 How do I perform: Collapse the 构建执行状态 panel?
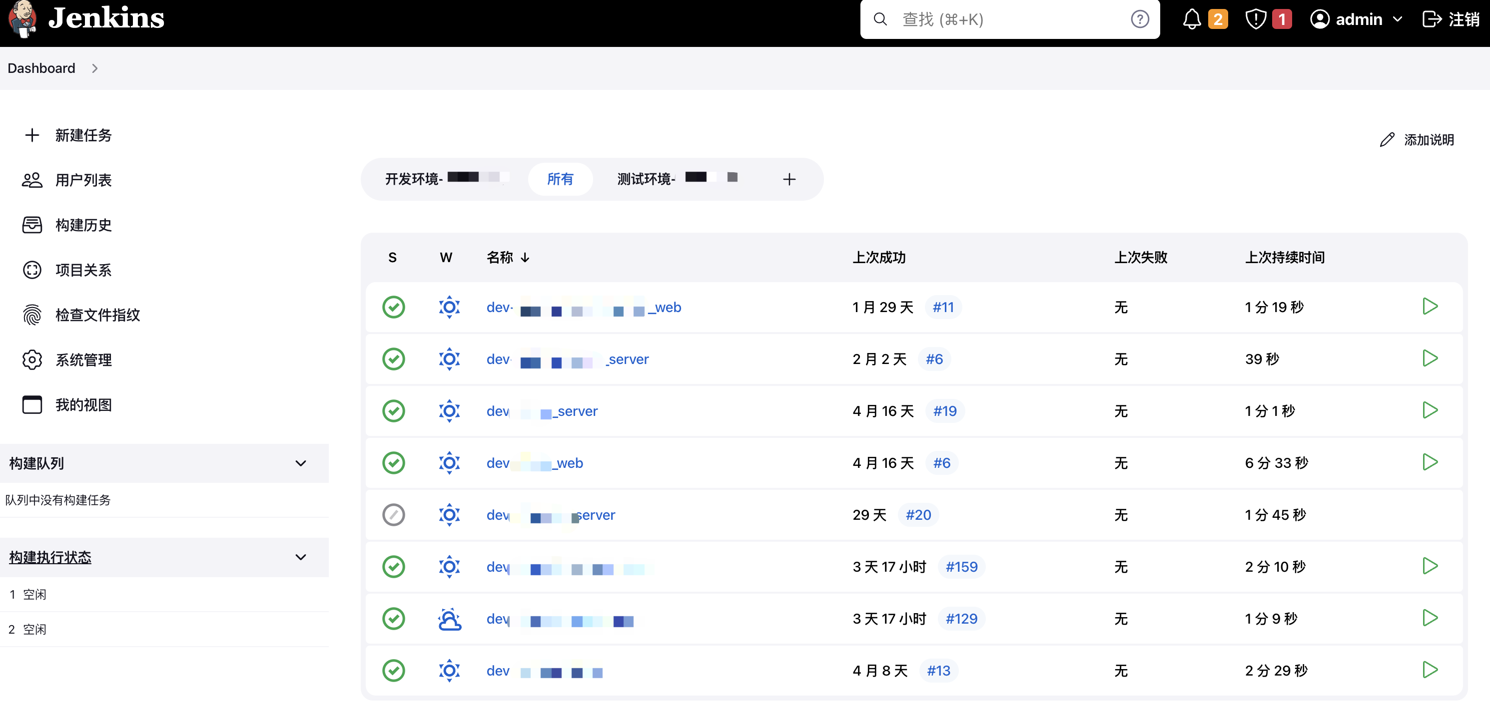tap(300, 558)
